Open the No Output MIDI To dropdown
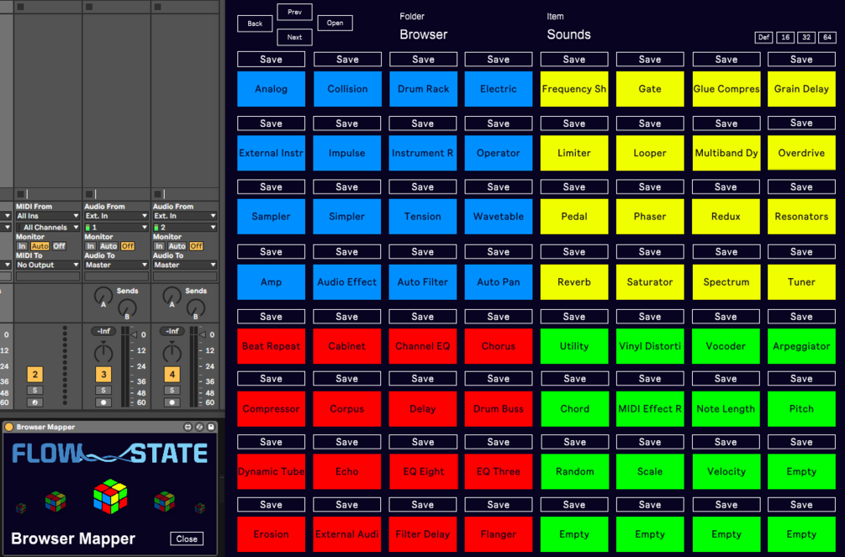The image size is (845, 557). pyautogui.click(x=47, y=265)
